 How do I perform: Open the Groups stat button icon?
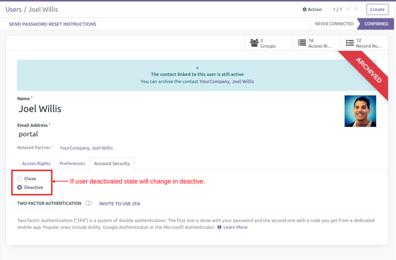click(x=254, y=43)
